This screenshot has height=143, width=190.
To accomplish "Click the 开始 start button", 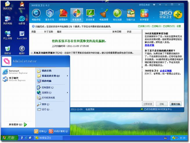I will (x=9, y=138).
